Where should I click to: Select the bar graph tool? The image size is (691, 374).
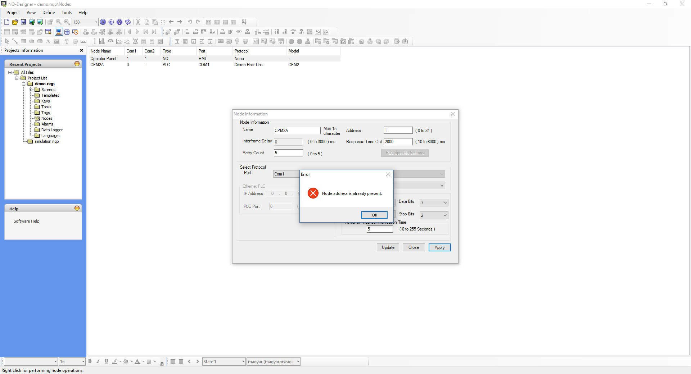point(102,41)
